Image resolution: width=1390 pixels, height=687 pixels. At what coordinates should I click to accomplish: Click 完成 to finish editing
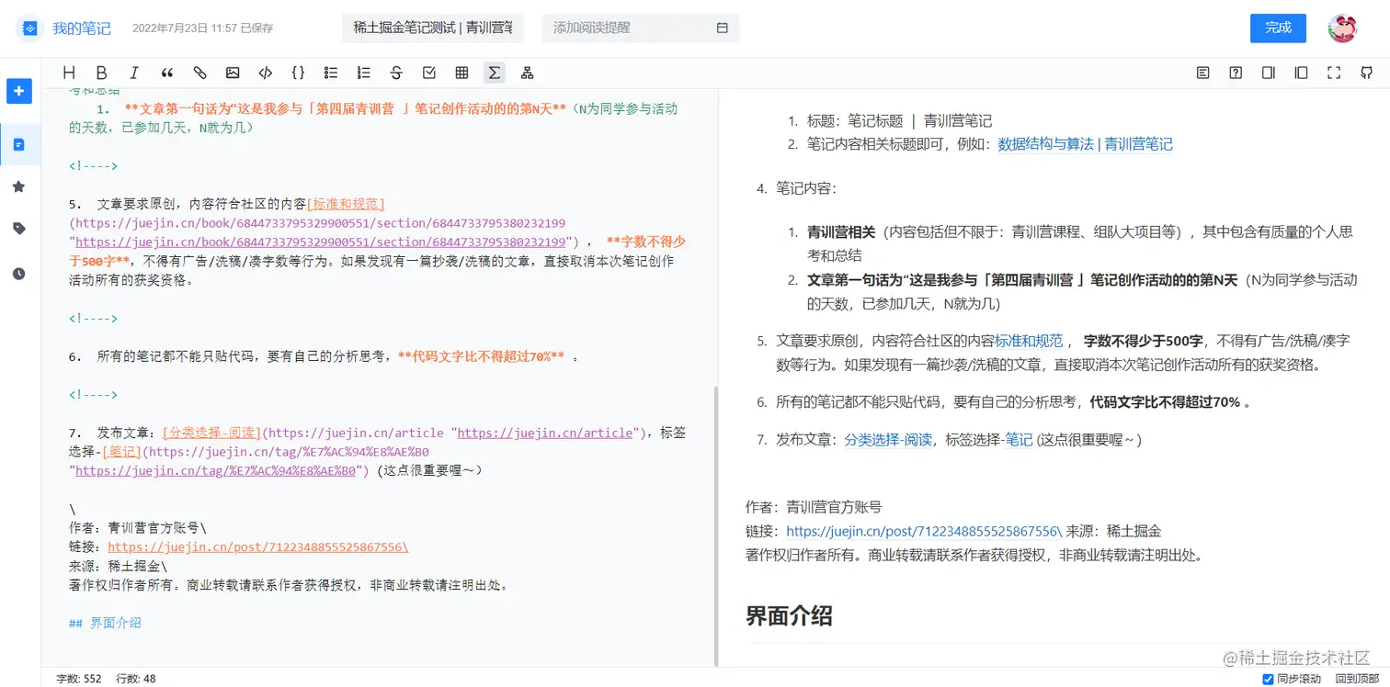pyautogui.click(x=1278, y=28)
